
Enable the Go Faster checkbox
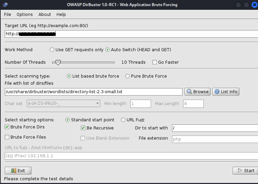click(155, 62)
